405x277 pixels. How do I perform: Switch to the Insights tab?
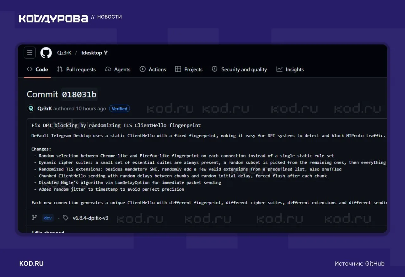click(x=290, y=69)
